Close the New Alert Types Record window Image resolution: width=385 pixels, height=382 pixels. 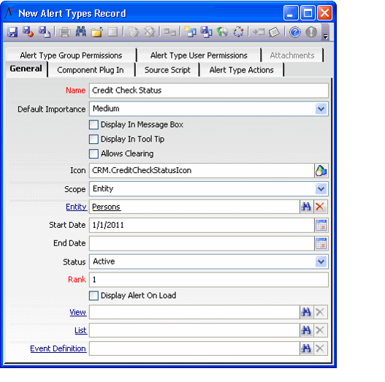pos(324,12)
